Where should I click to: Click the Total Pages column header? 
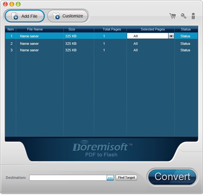click(112, 29)
